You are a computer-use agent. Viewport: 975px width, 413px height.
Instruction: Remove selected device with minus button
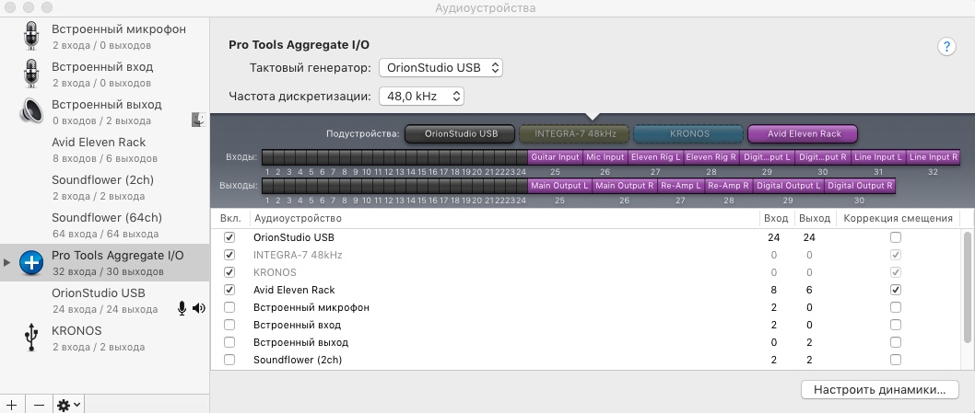tap(39, 405)
